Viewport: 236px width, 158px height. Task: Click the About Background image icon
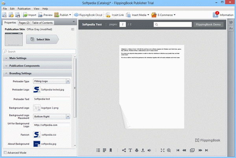37,144
